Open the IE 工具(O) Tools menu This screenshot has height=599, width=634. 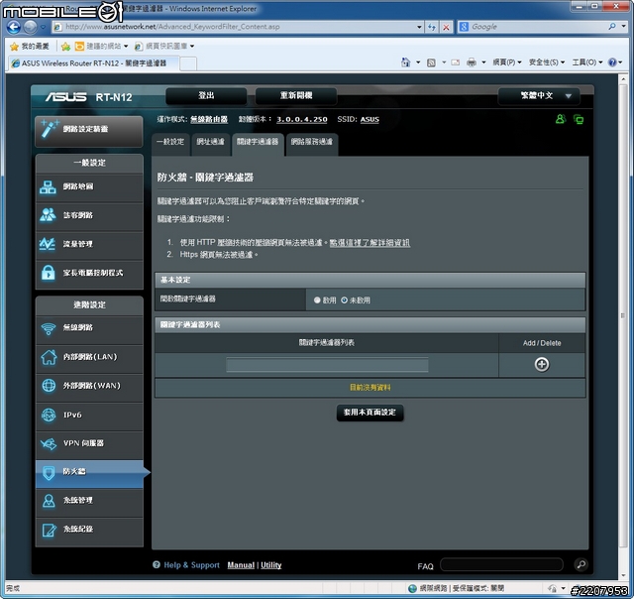pyautogui.click(x=587, y=62)
